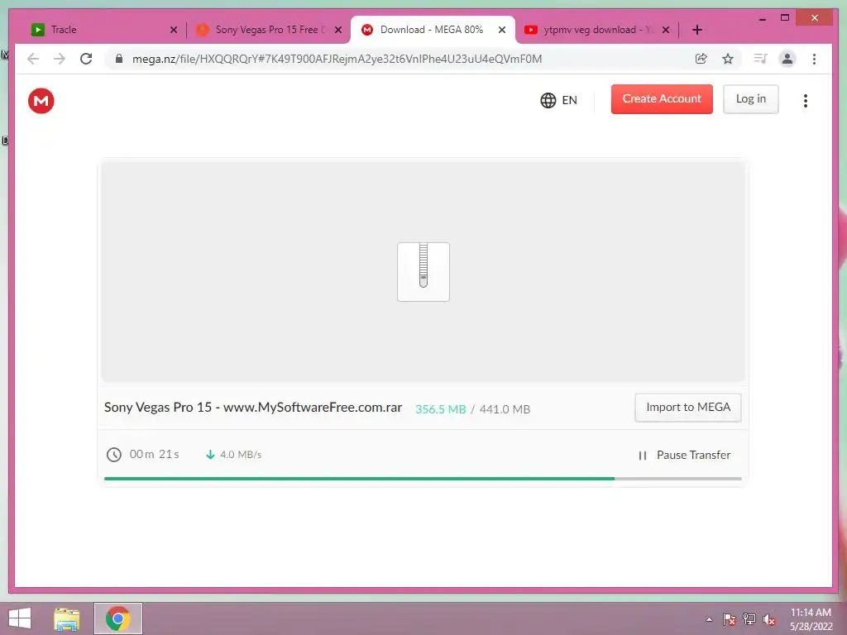Open the Windows Start button

pos(20,618)
